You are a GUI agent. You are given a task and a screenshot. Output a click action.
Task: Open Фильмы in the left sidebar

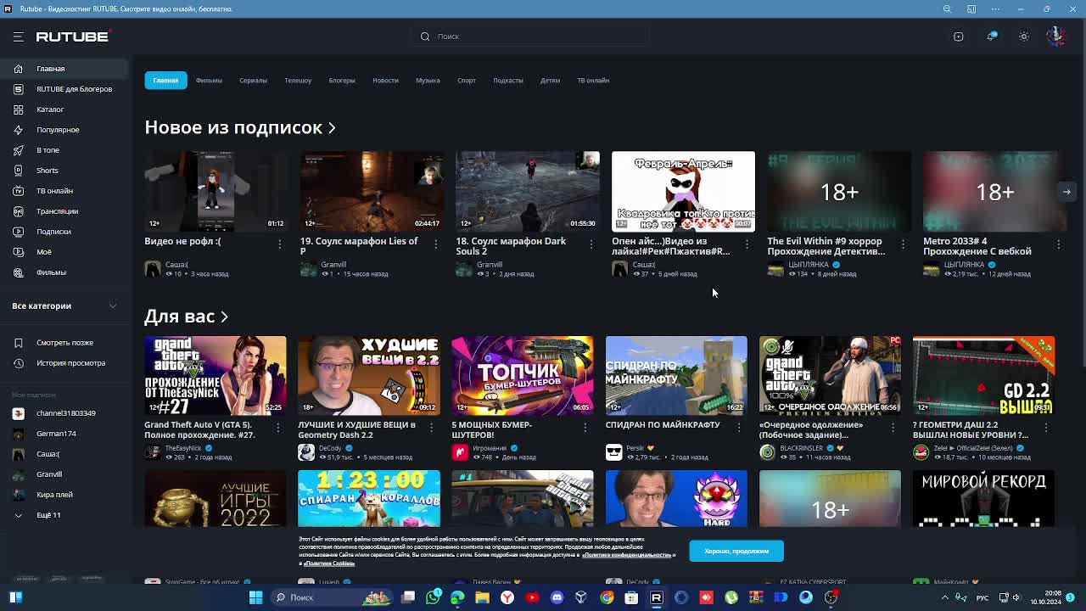click(64, 272)
